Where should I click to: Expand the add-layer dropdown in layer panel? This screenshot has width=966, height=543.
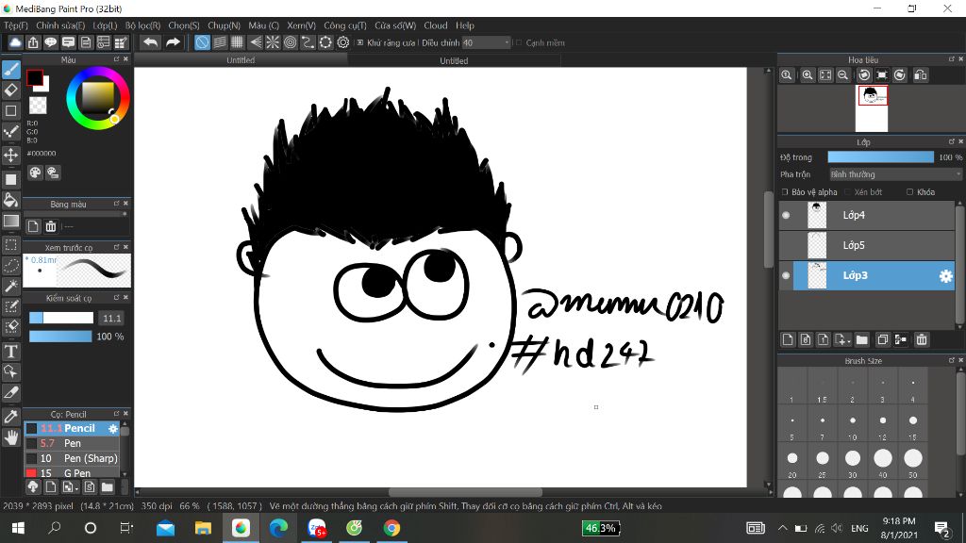(841, 339)
